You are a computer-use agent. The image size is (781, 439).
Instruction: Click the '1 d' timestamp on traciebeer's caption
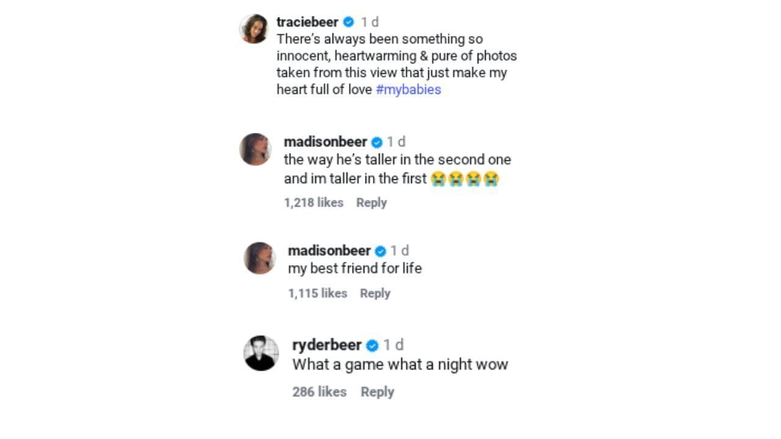coord(370,22)
